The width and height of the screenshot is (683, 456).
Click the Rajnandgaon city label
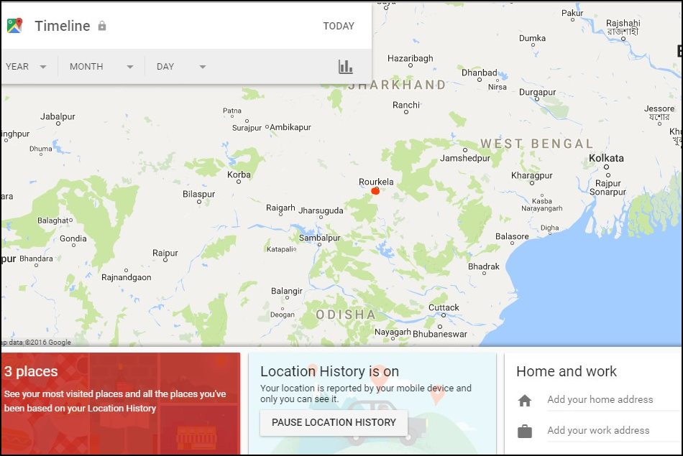point(127,277)
